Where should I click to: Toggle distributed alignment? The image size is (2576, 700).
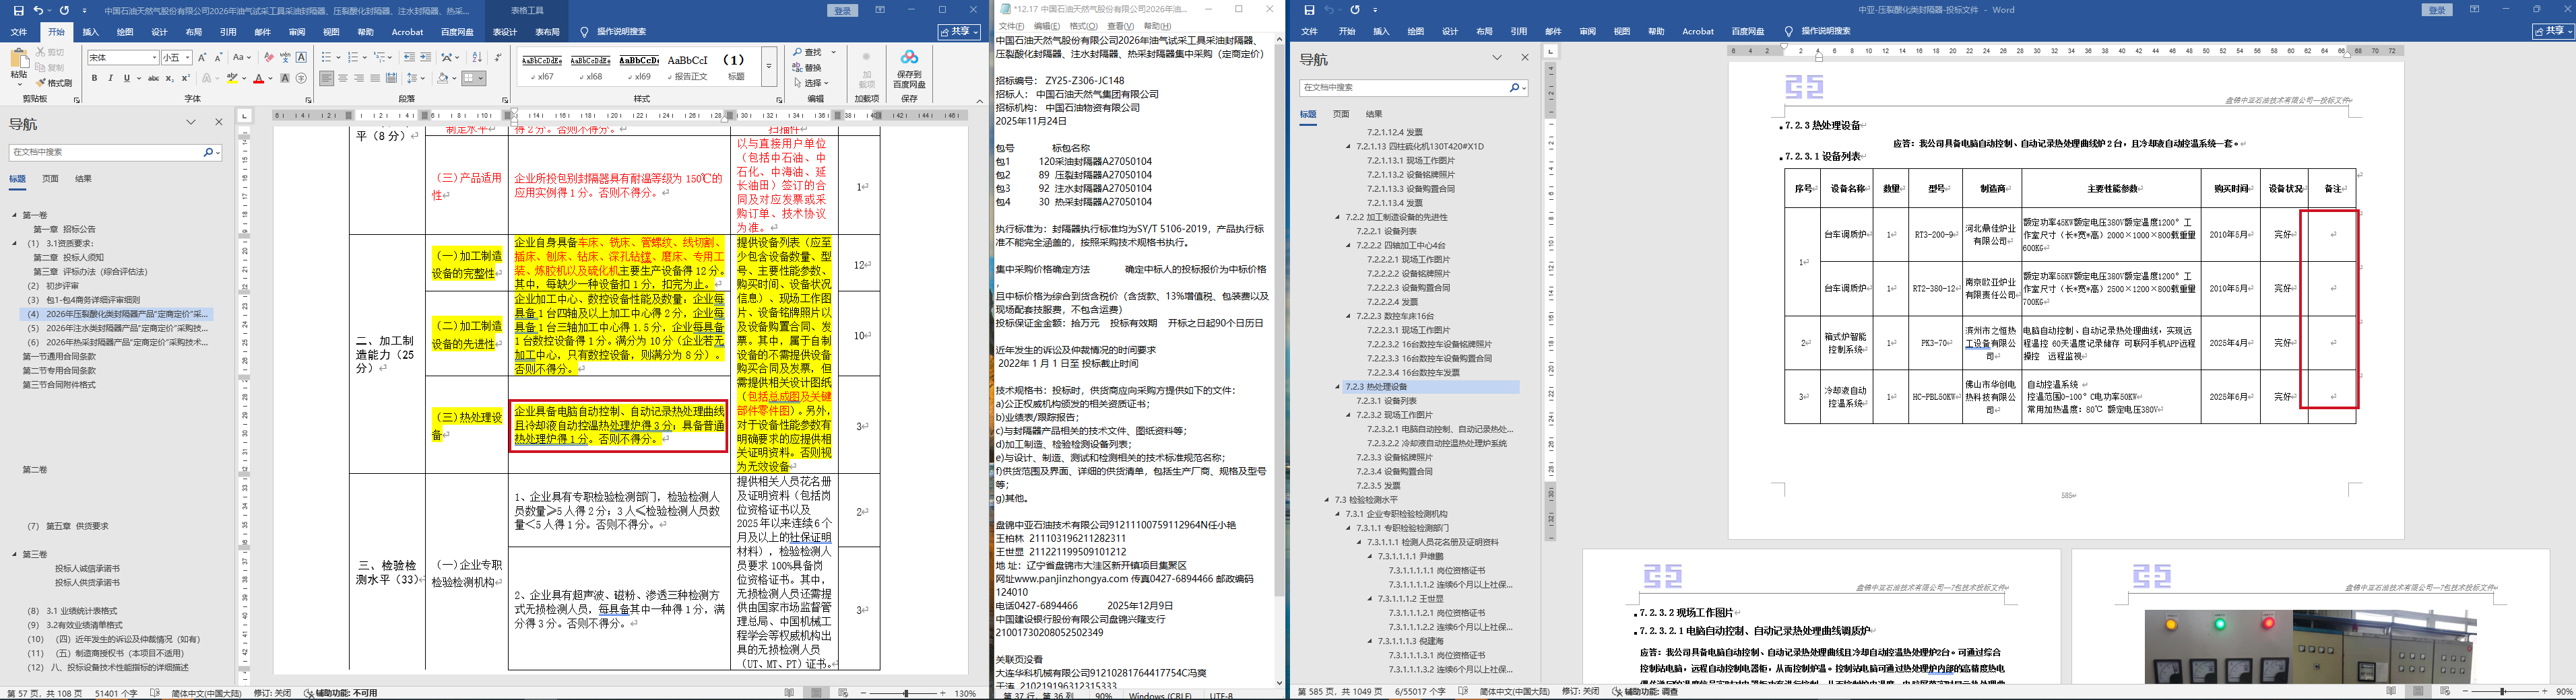click(391, 78)
